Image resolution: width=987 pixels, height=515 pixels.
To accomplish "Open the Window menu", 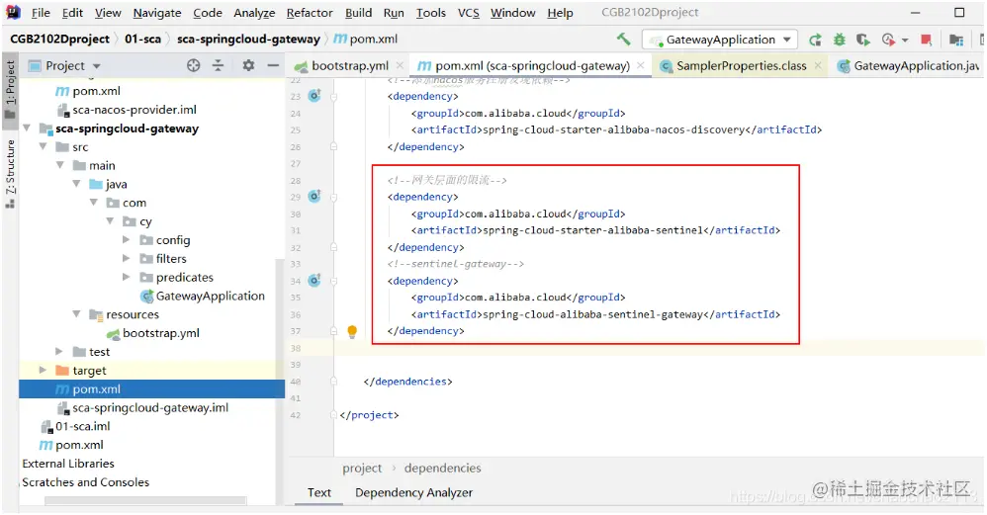I will [513, 13].
